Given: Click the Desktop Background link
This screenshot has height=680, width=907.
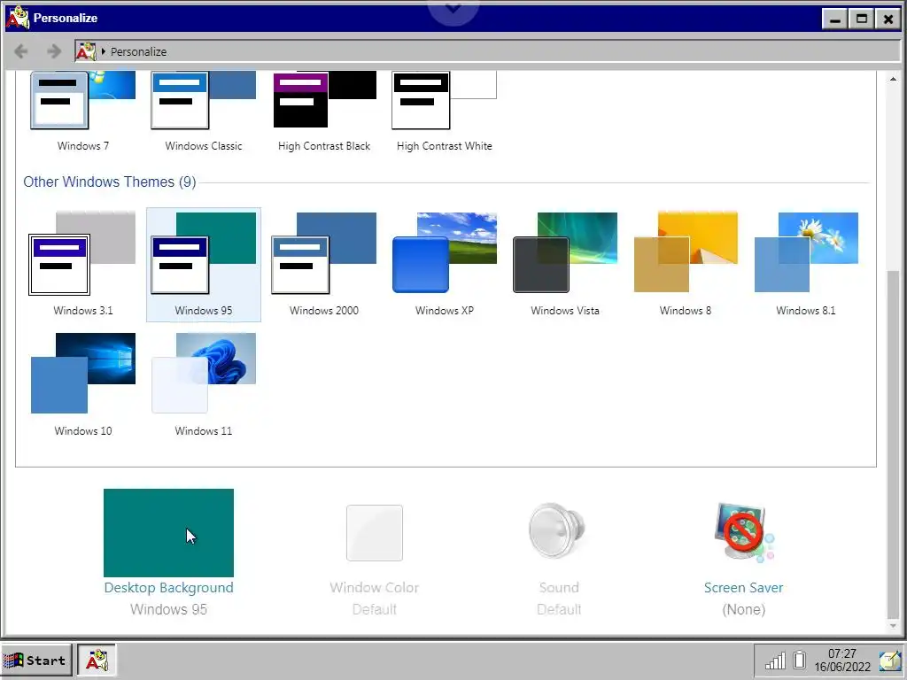Looking at the screenshot, I should click(168, 588).
